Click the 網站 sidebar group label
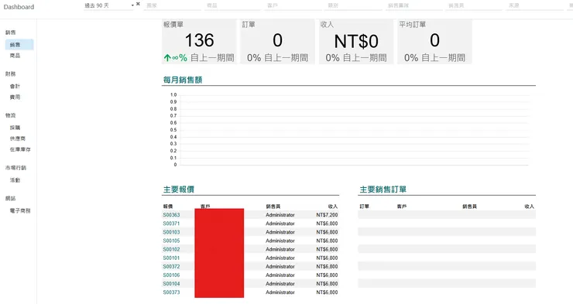This screenshot has width=573, height=304. coord(11,199)
